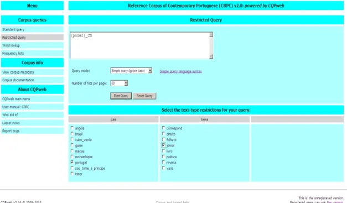Open the Standard query page

tap(13, 29)
